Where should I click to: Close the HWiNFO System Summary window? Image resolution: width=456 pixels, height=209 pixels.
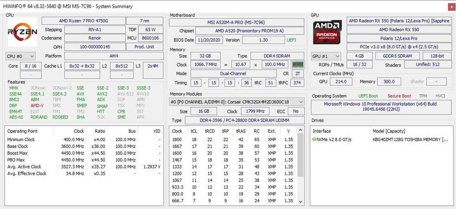tap(451, 6)
